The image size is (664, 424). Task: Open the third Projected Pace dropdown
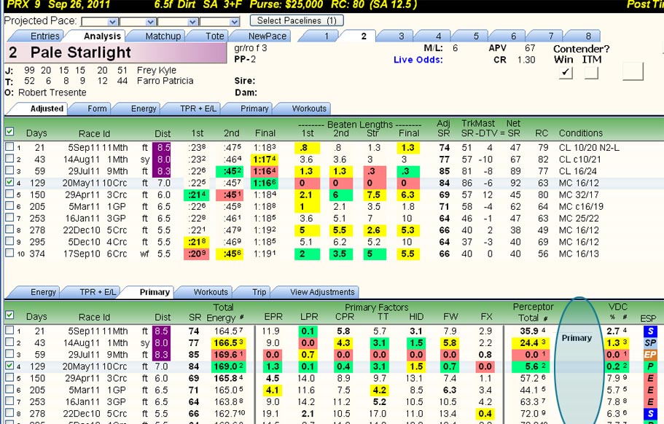click(178, 22)
